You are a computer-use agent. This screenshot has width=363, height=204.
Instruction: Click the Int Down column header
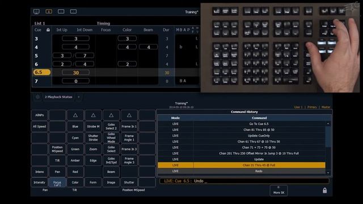[x=85, y=30]
